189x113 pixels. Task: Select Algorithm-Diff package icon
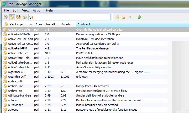5,77
